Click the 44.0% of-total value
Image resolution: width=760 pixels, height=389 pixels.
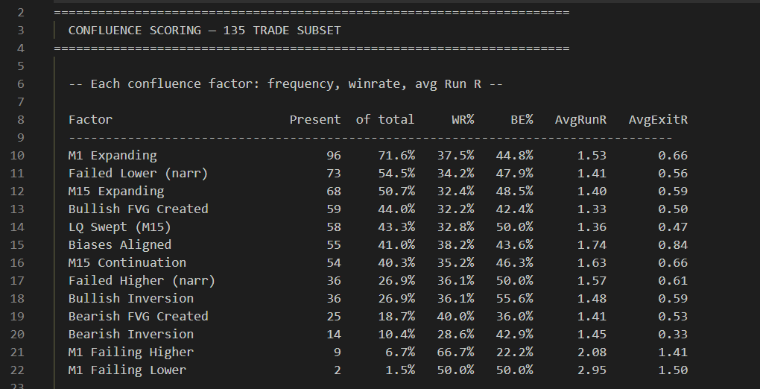(x=396, y=209)
